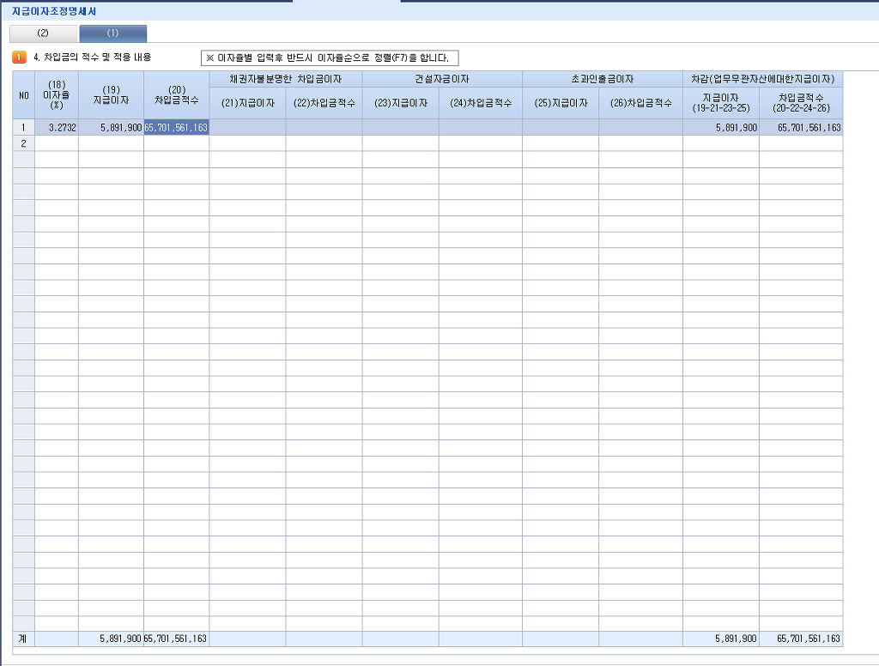879x666 pixels.
Task: Click row 2's interest rate cell
Action: click(x=57, y=143)
